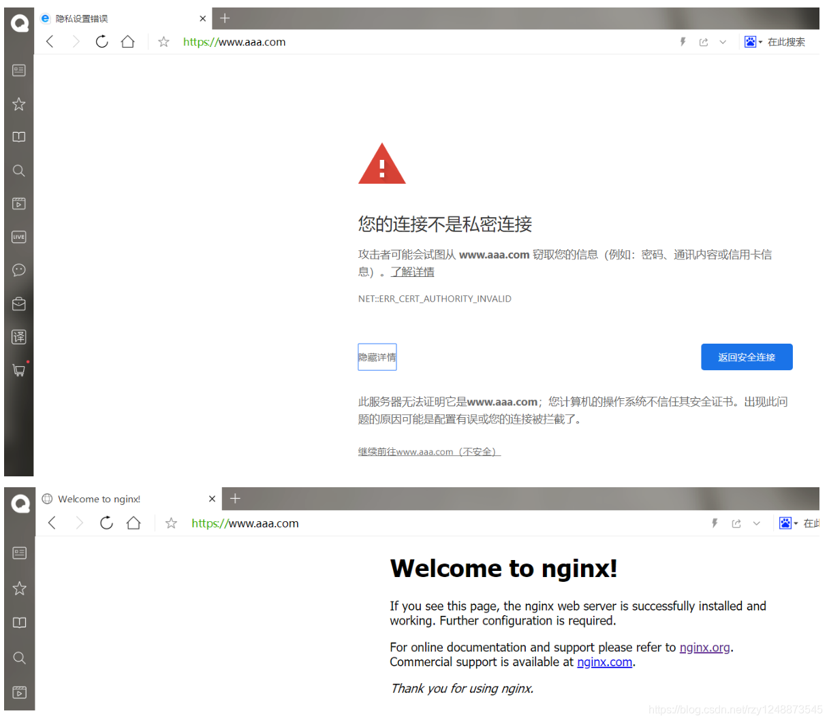
Task: Open search magnifier in top sidebar
Action: click(x=19, y=170)
